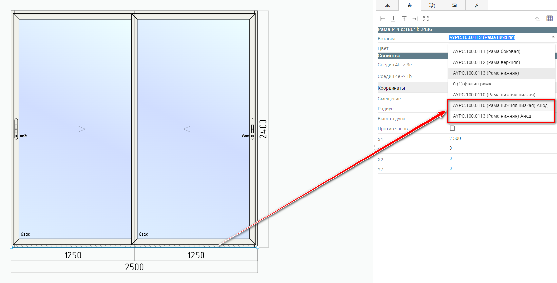Click the left sash key handle
This screenshot has width=557, height=283.
click(x=23, y=136)
